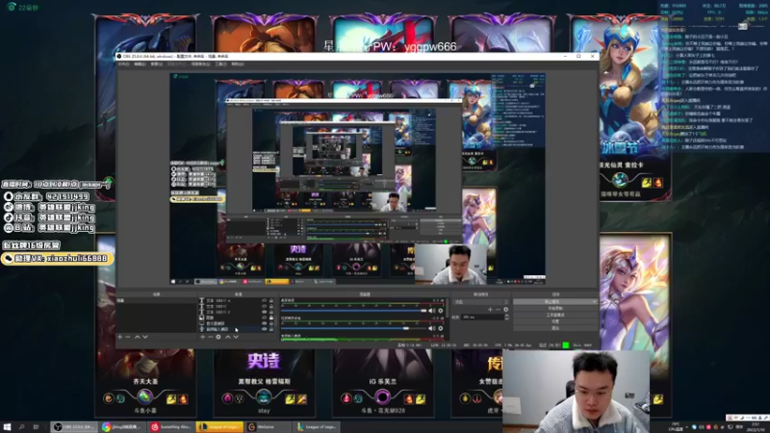Select 场景 entry in scenes list
Screen dimensions: 770x433
(156, 300)
